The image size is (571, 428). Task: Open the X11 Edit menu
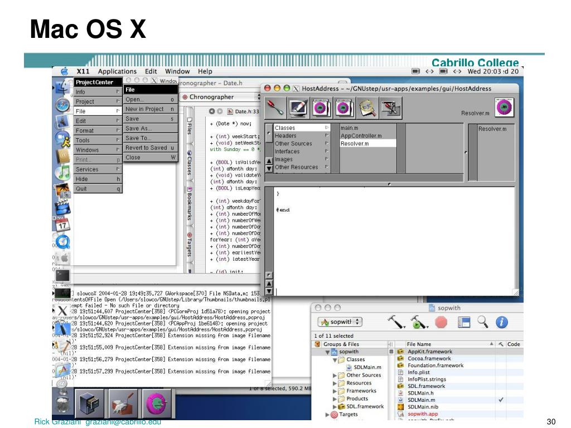pos(151,71)
